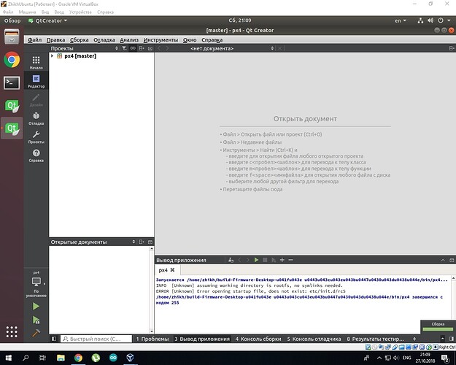This screenshot has height=365, width=456.
Task: Click the green Run button in sidebar
Action: click(x=36, y=306)
